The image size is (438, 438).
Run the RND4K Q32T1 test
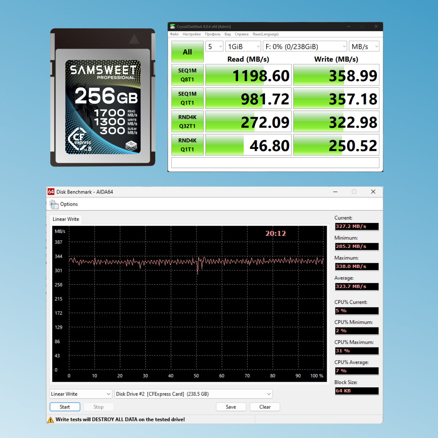pyautogui.click(x=187, y=122)
